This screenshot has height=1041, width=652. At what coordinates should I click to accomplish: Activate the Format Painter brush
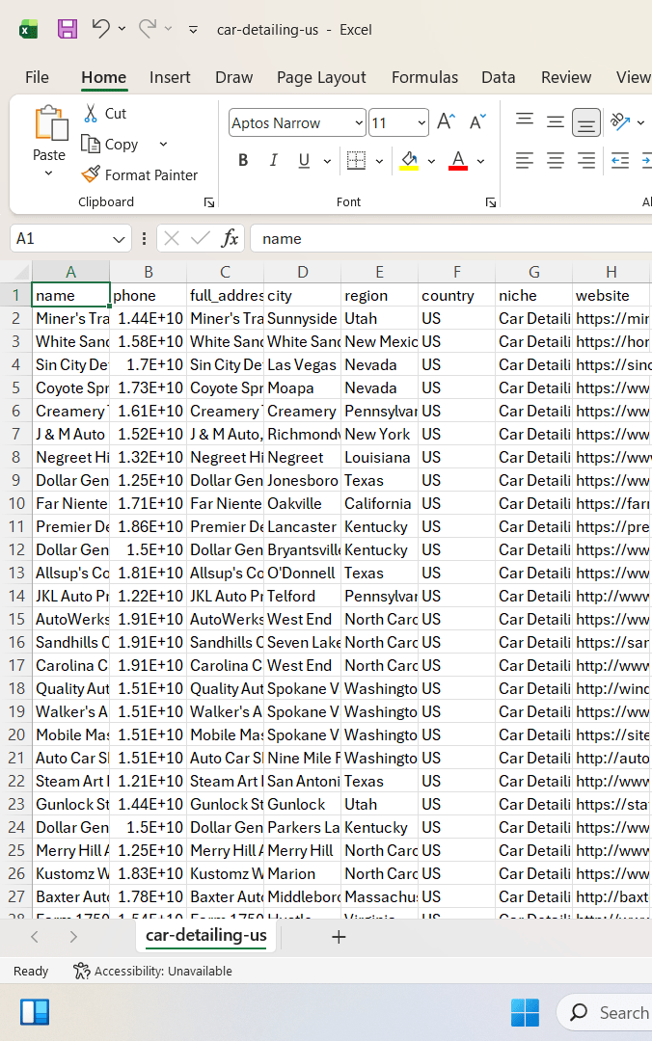(91, 174)
